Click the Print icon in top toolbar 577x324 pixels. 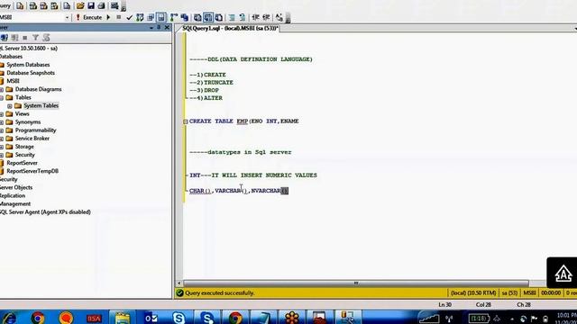(x=101, y=6)
